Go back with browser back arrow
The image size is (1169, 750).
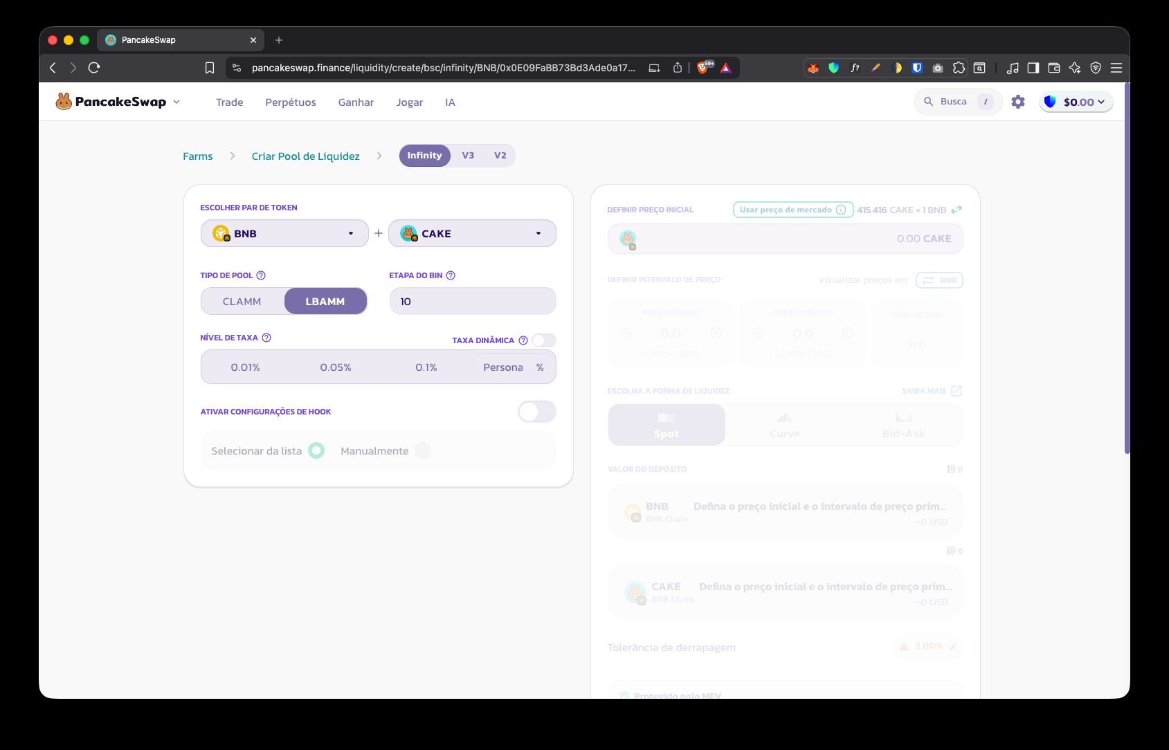(53, 68)
